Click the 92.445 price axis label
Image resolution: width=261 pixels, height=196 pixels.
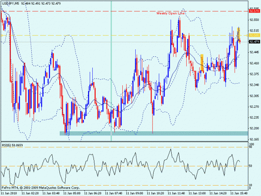(254, 52)
